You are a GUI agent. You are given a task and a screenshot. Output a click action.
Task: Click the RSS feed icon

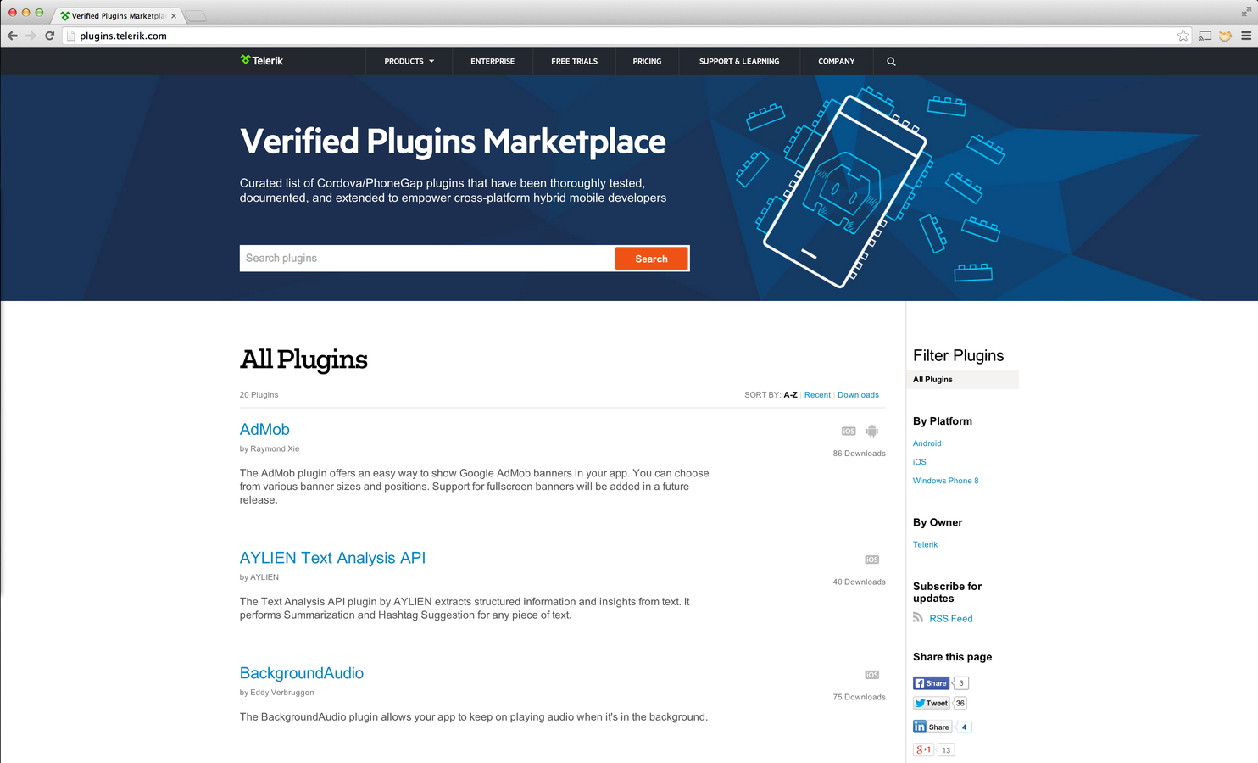point(918,618)
